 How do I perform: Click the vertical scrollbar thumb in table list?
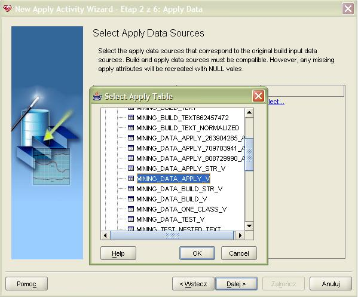point(249,154)
